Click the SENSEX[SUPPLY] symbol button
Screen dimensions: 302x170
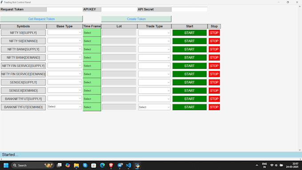click(x=23, y=82)
